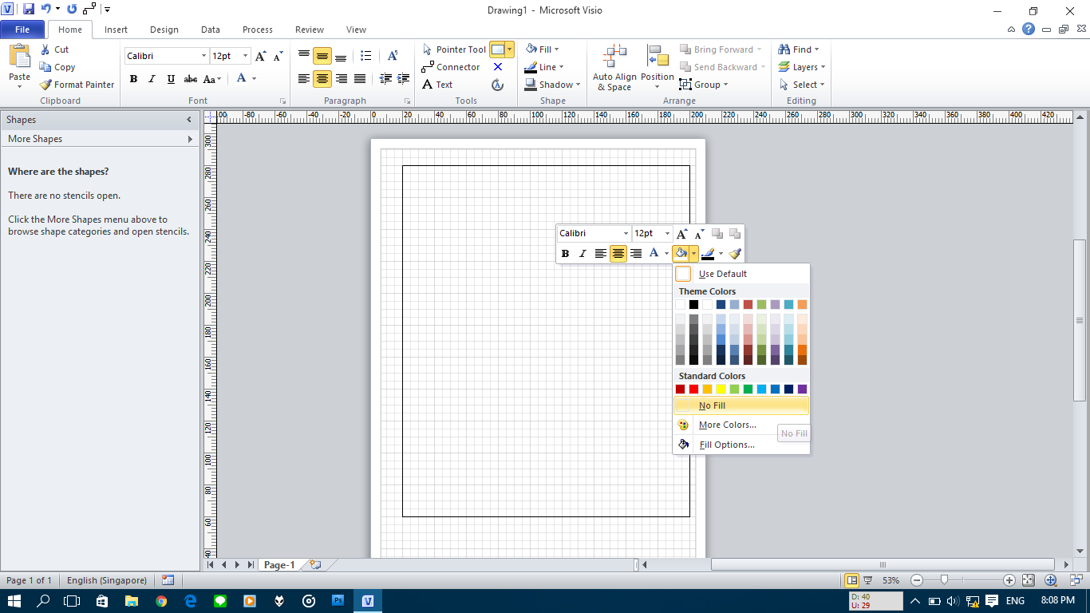Open the ribbon font size dropdown
The width and height of the screenshot is (1090, 613).
click(245, 56)
